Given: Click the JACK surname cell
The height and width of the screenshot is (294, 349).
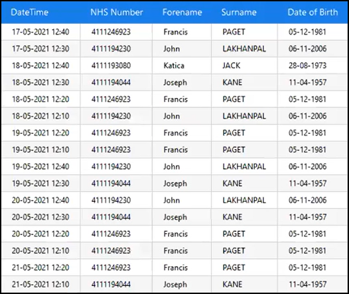Looking at the screenshot, I should (244, 66).
